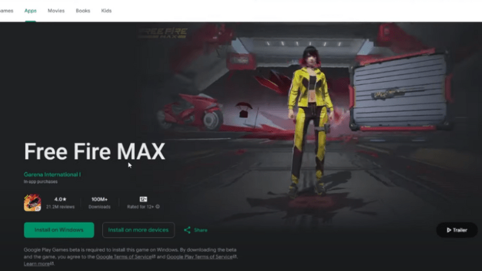Click the info icon beside Rated for 12+
The height and width of the screenshot is (271, 482).
point(158,206)
